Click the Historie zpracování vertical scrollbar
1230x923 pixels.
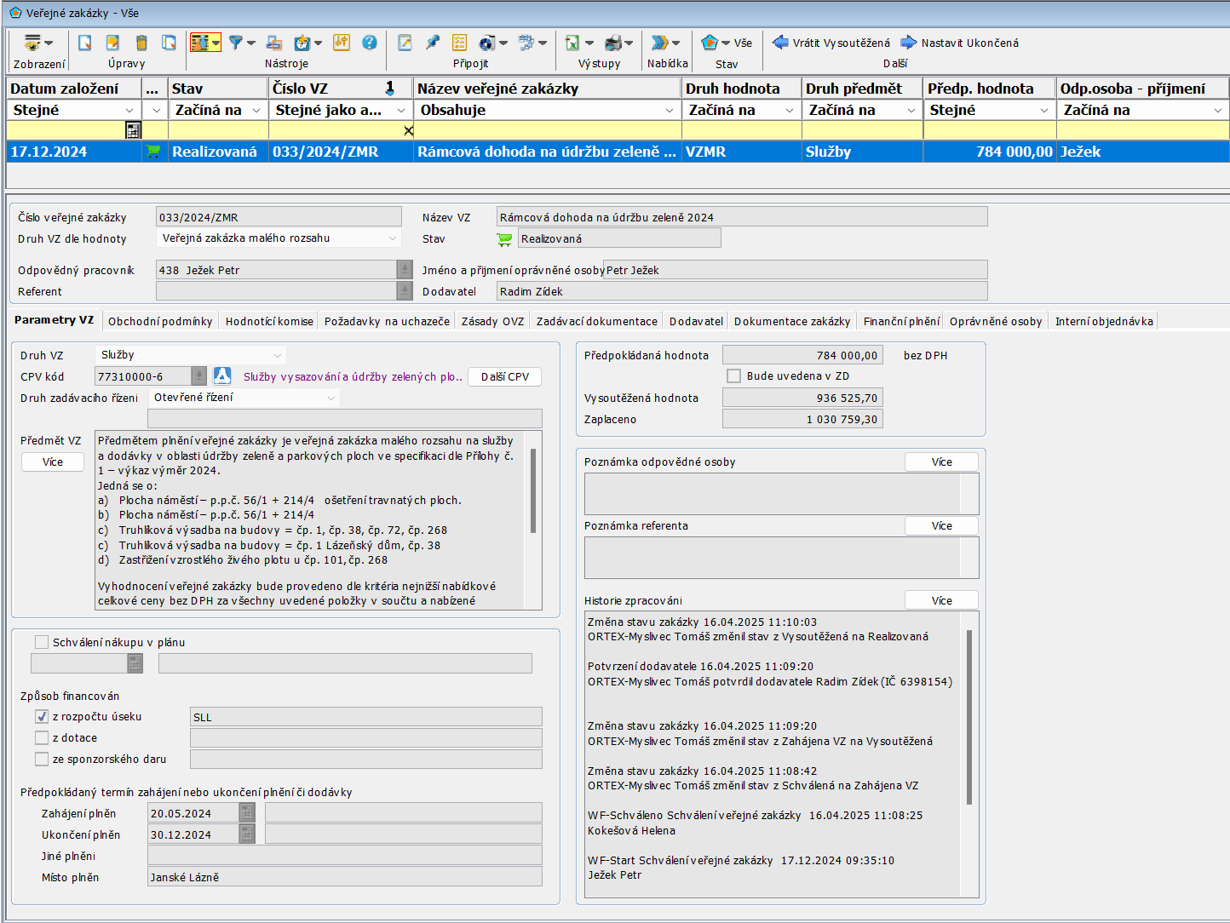pos(969,717)
